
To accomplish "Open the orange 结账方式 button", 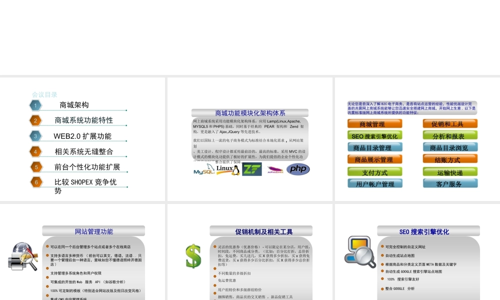I will click(450, 159).
